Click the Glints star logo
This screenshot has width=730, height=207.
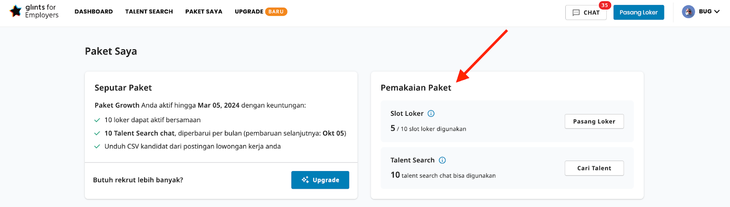16,11
